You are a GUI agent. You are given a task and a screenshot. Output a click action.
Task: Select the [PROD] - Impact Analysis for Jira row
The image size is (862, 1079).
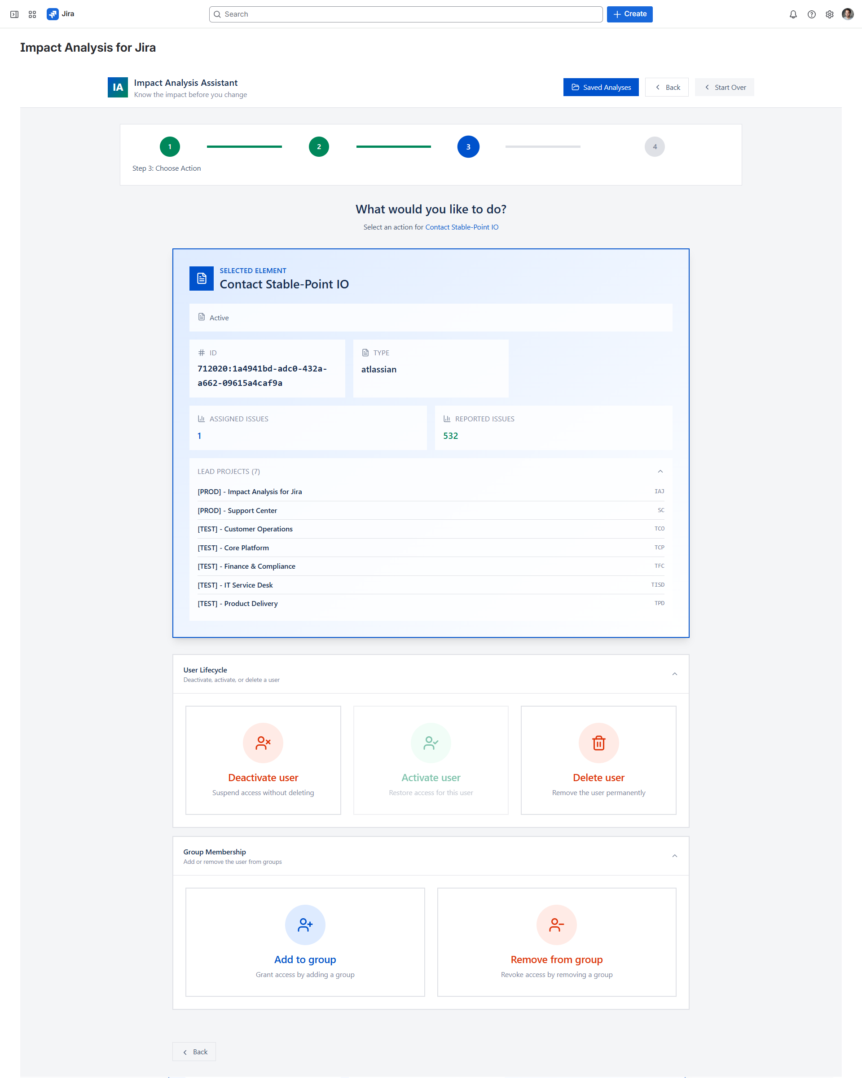point(431,492)
